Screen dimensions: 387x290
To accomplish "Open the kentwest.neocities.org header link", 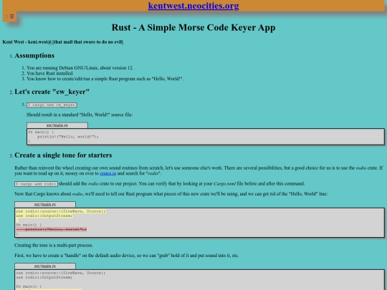I will [x=193, y=6].
